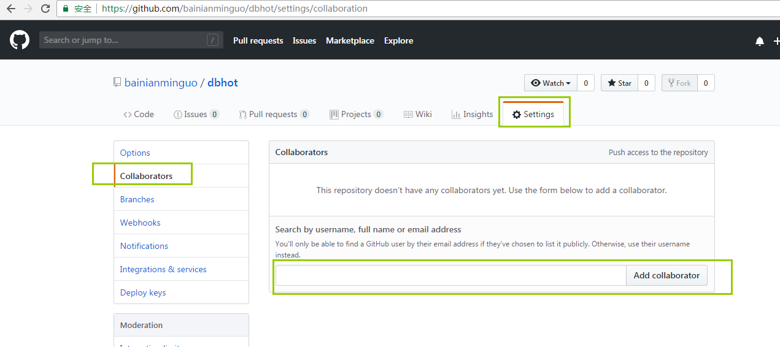Open the Watch dropdown

(x=550, y=83)
